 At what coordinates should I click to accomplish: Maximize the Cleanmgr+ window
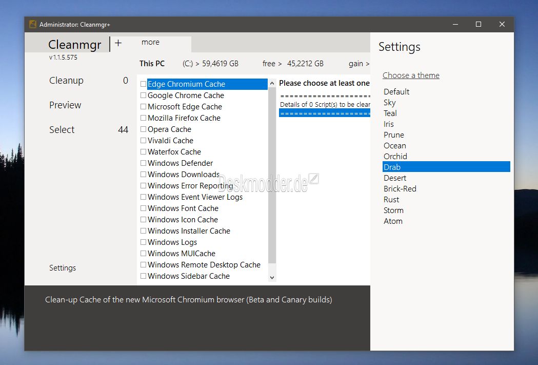click(479, 24)
